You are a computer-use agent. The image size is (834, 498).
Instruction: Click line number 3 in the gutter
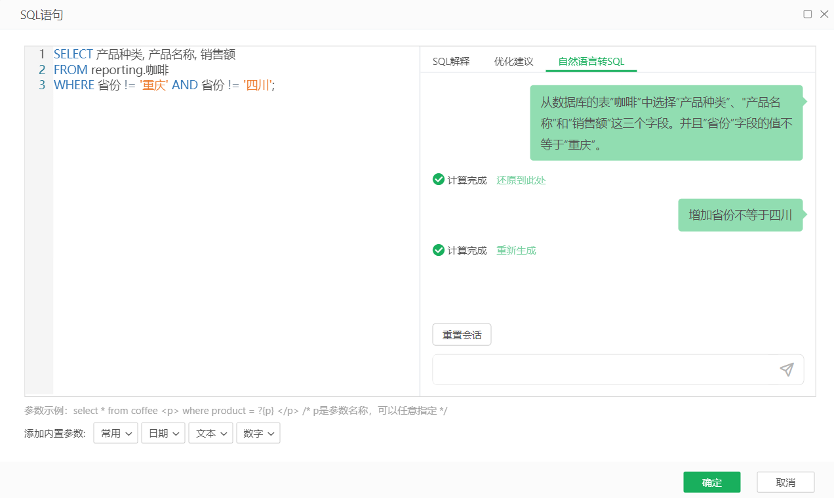[x=42, y=85]
